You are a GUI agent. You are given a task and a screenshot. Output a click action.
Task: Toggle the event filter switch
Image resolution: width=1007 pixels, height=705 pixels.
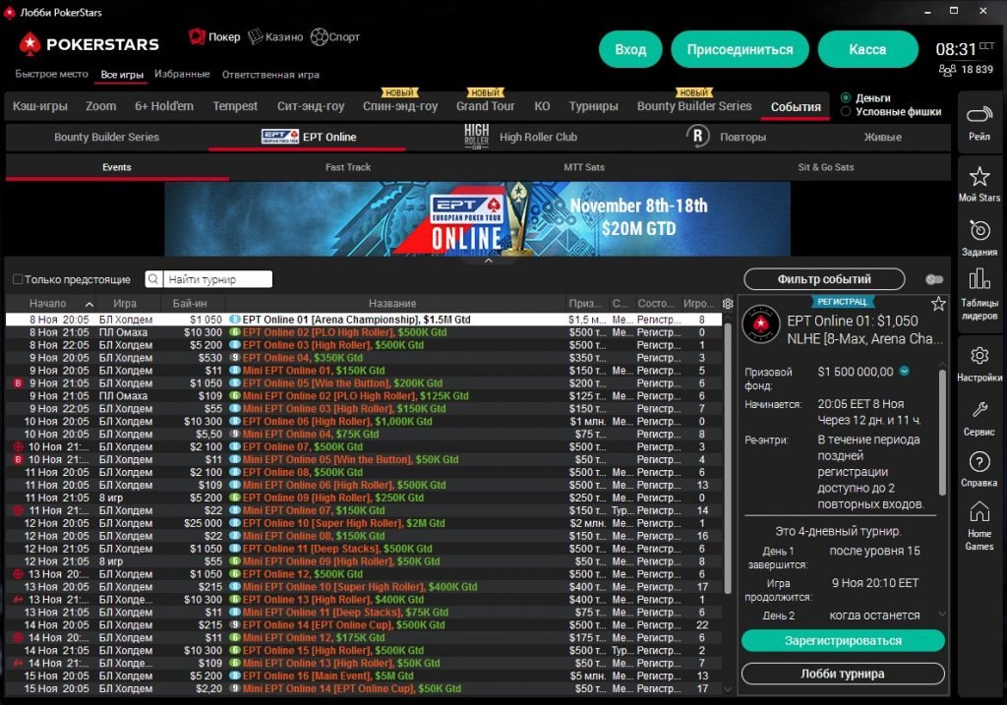[x=933, y=280]
